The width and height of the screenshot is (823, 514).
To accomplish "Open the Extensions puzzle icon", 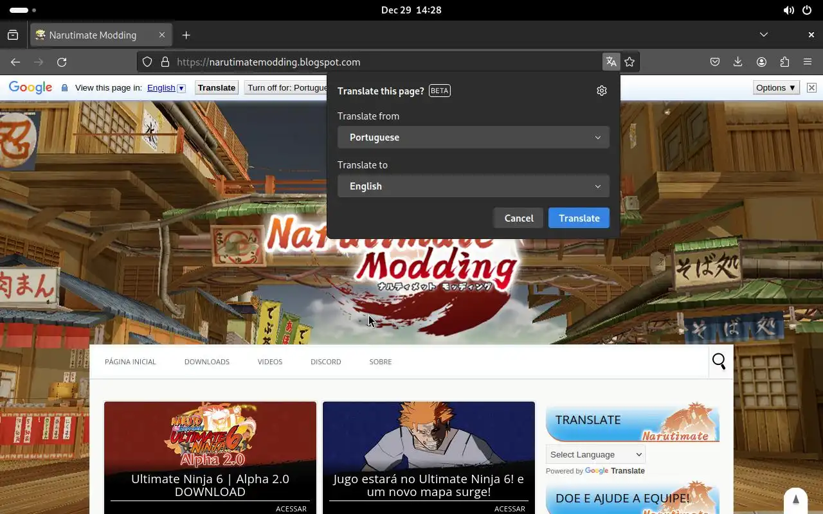I will coord(784,62).
